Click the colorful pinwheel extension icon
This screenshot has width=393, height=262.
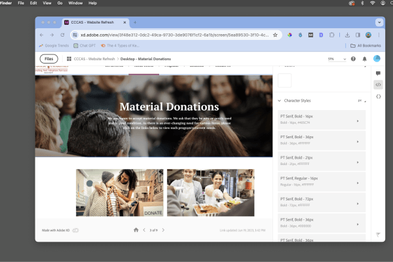[x=290, y=35]
